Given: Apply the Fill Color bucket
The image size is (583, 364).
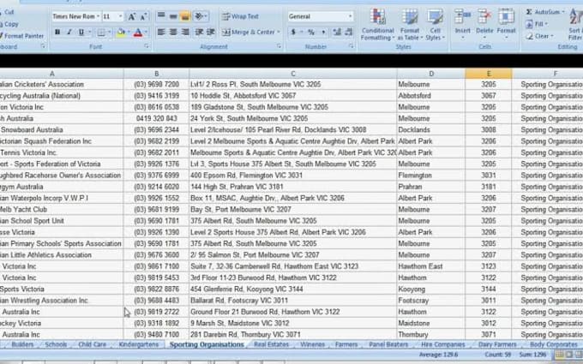Looking at the screenshot, I should point(121,33).
